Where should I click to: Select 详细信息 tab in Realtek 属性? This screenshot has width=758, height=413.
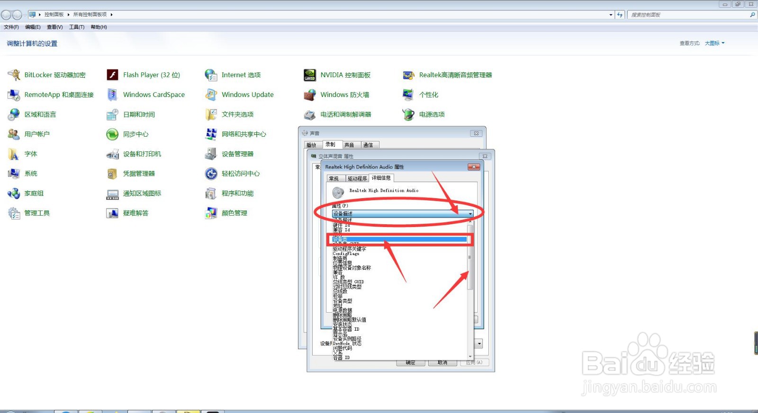tap(381, 178)
